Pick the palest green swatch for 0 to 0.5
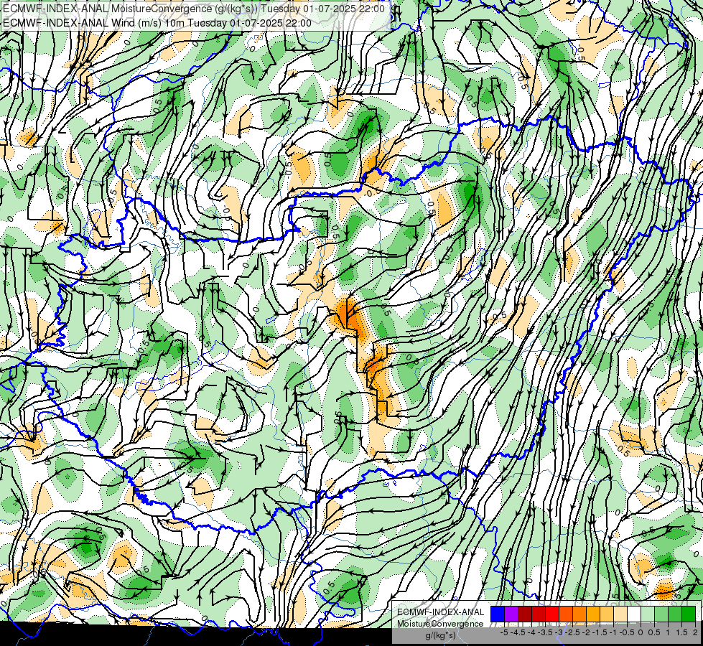703x646 pixels. [x=648, y=614]
